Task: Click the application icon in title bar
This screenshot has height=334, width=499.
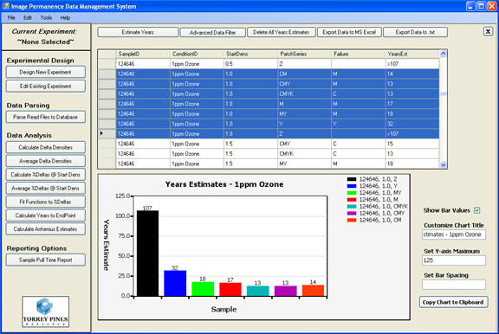Action: pos(6,6)
